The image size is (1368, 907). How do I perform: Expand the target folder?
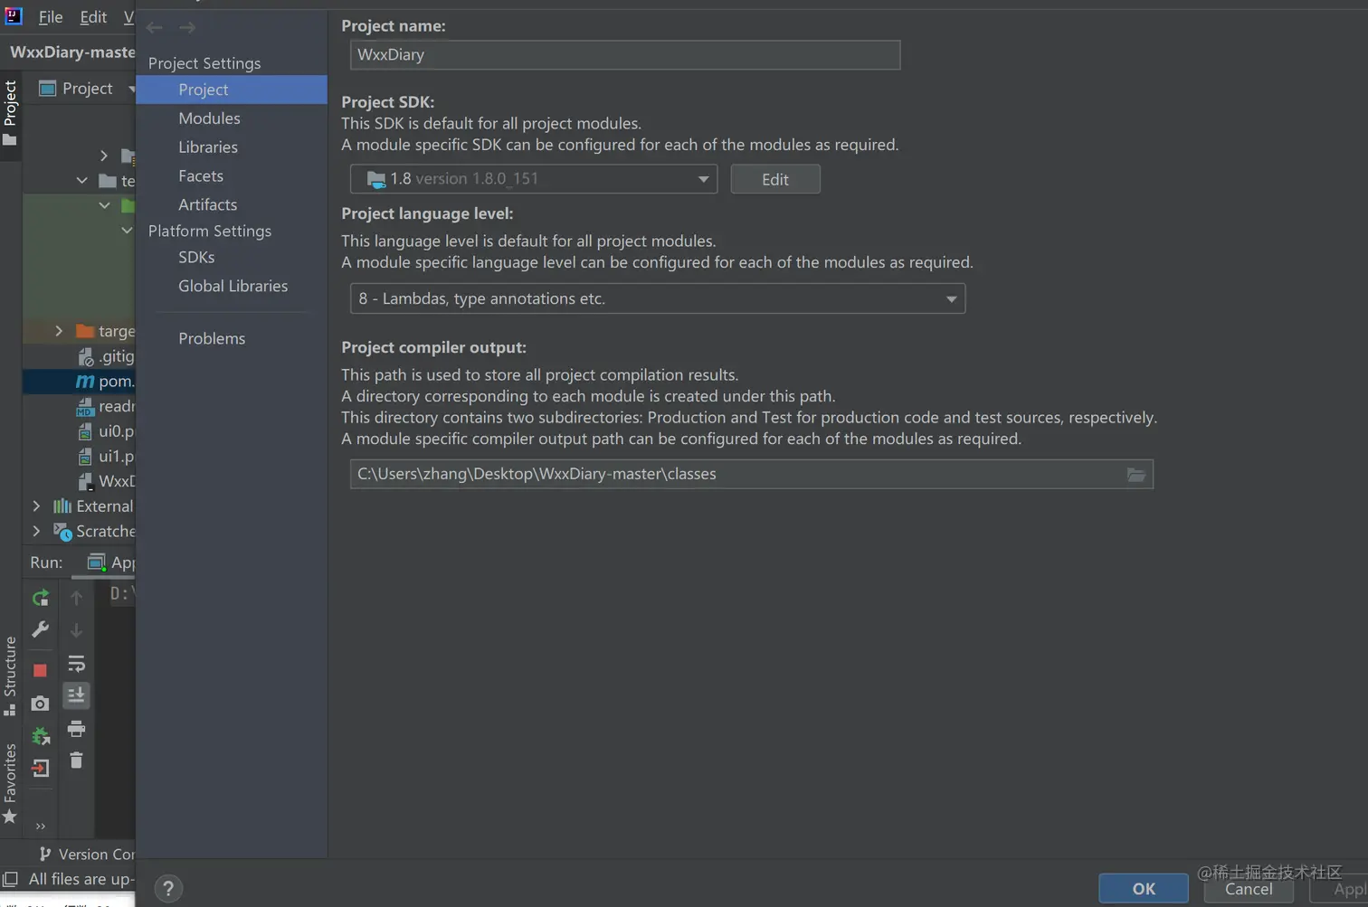[59, 331]
